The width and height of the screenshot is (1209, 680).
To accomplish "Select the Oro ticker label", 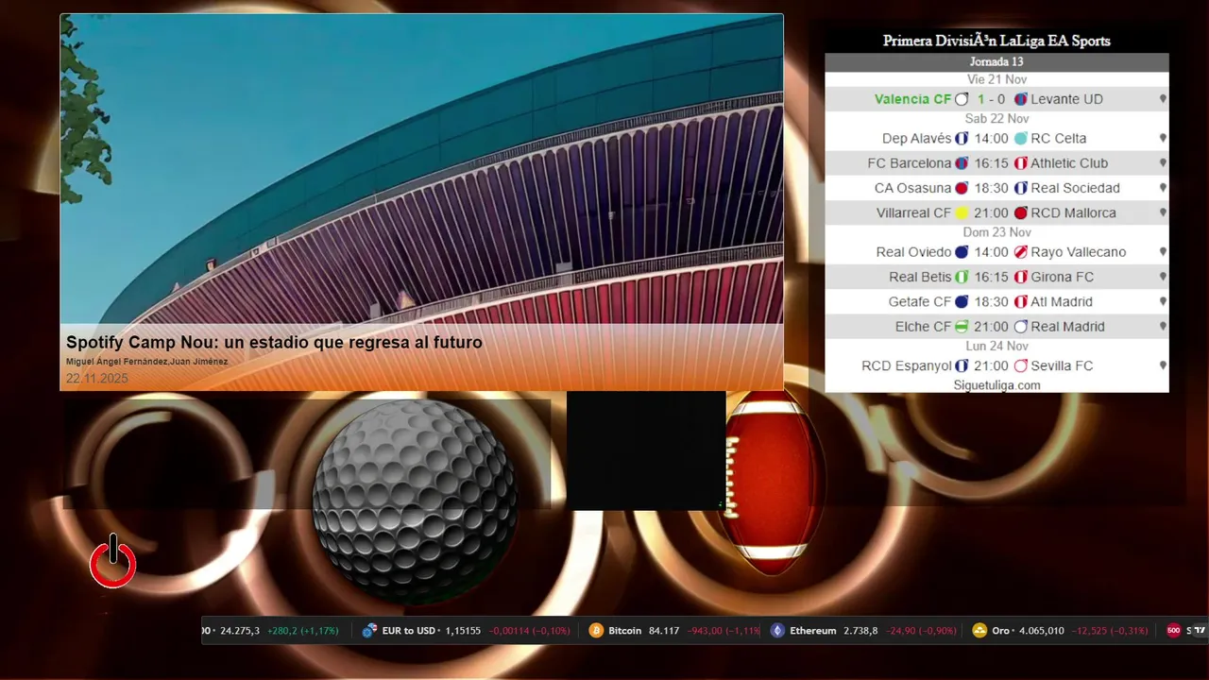I will click(1001, 631).
